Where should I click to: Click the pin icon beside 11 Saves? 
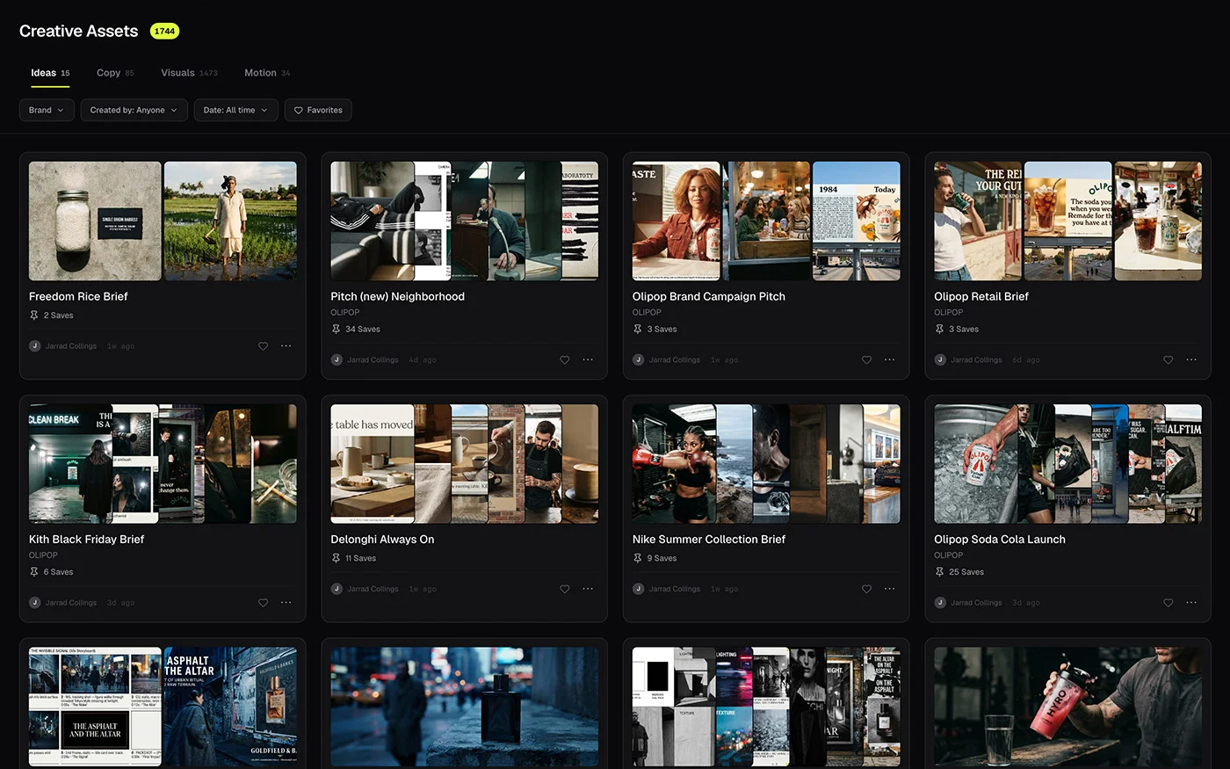336,558
